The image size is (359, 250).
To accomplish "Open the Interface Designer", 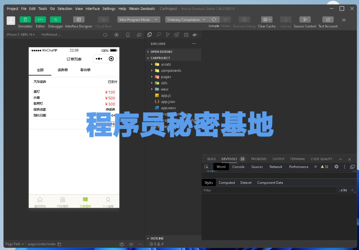I will (x=79, y=20).
